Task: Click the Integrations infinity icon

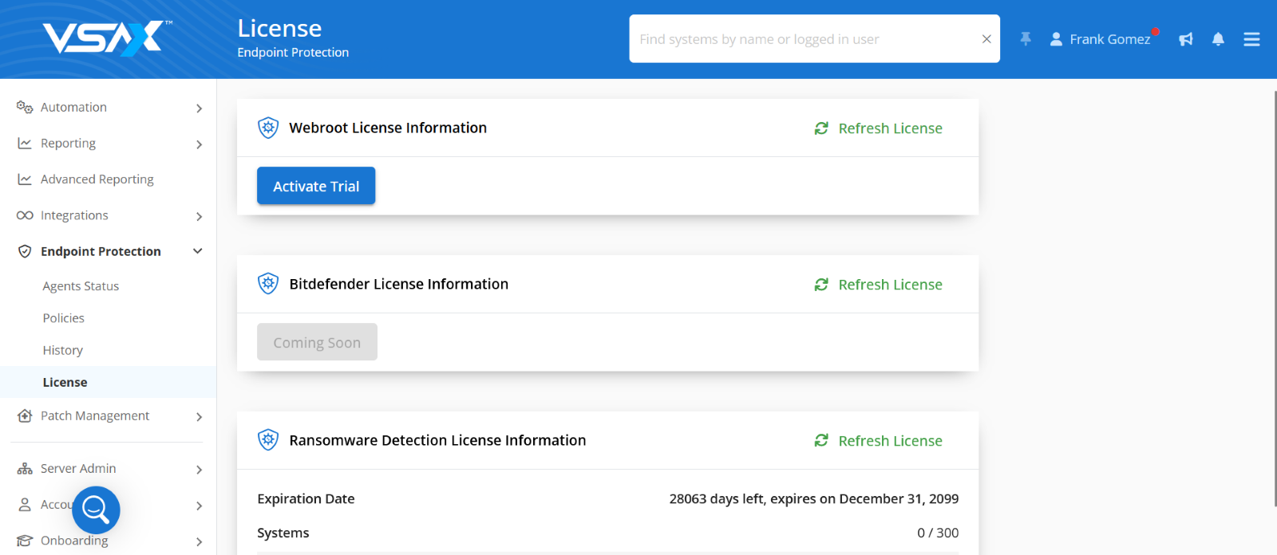Action: [x=25, y=215]
